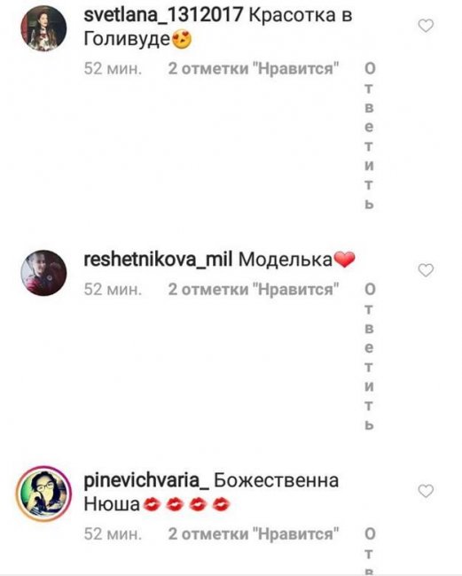Open username pinevichvaria_

pyautogui.click(x=146, y=481)
